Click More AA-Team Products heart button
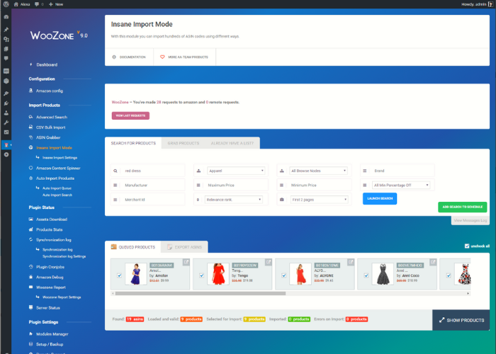 [184, 57]
